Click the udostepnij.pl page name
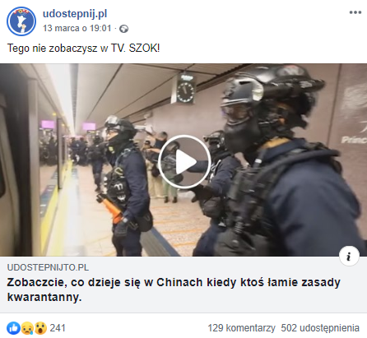This screenshot has height=338, width=367. (75, 14)
